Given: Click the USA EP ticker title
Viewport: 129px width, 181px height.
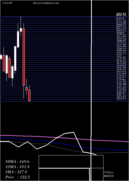Looking at the screenshot, I should 7,3.
